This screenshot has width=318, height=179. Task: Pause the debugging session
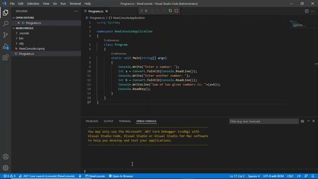(146, 11)
